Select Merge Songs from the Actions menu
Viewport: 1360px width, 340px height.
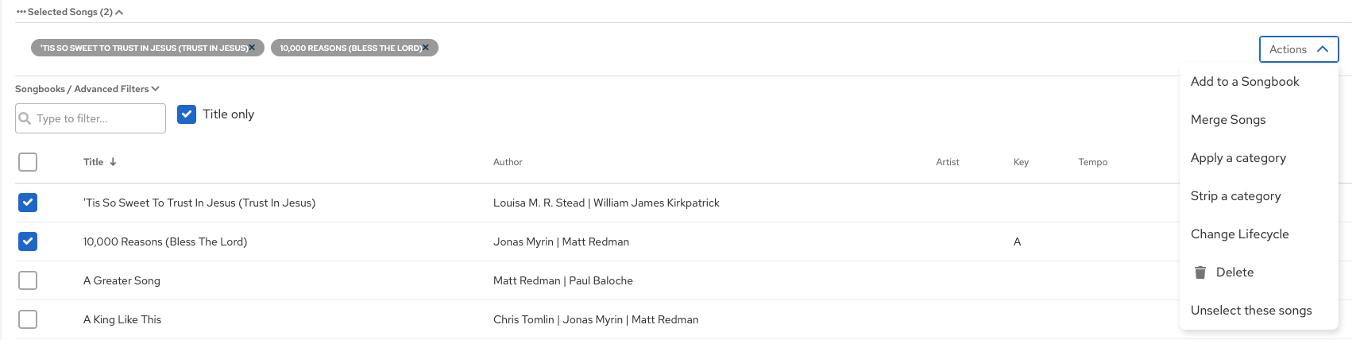tap(1227, 120)
